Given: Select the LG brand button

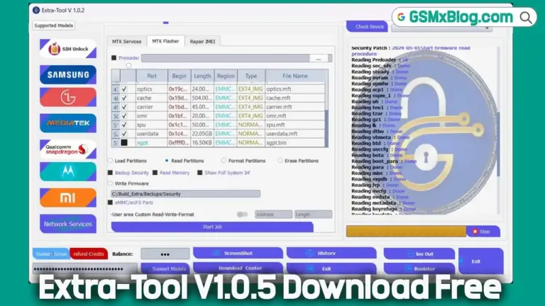Looking at the screenshot, I should (68, 97).
